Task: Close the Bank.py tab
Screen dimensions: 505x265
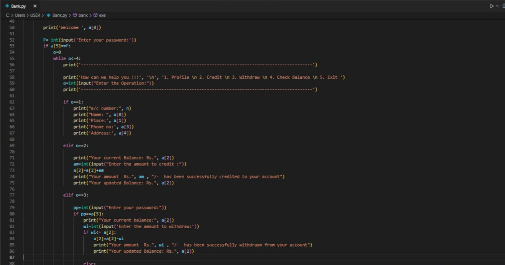Action: click(x=34, y=6)
